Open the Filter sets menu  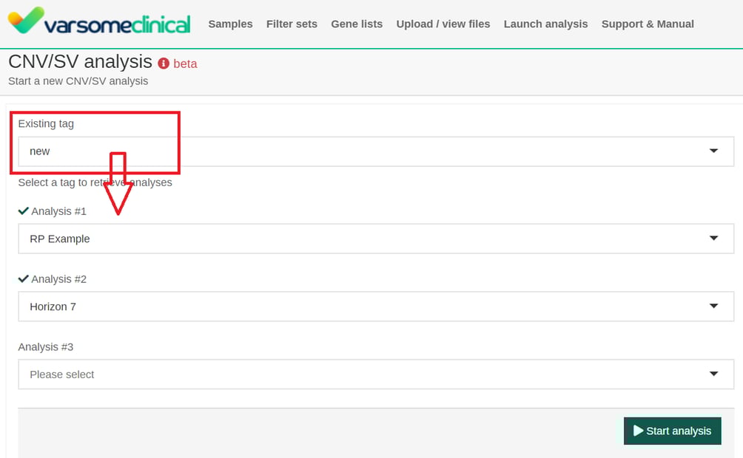click(x=292, y=24)
